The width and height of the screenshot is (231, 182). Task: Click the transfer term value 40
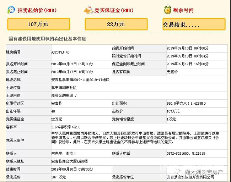(53, 111)
